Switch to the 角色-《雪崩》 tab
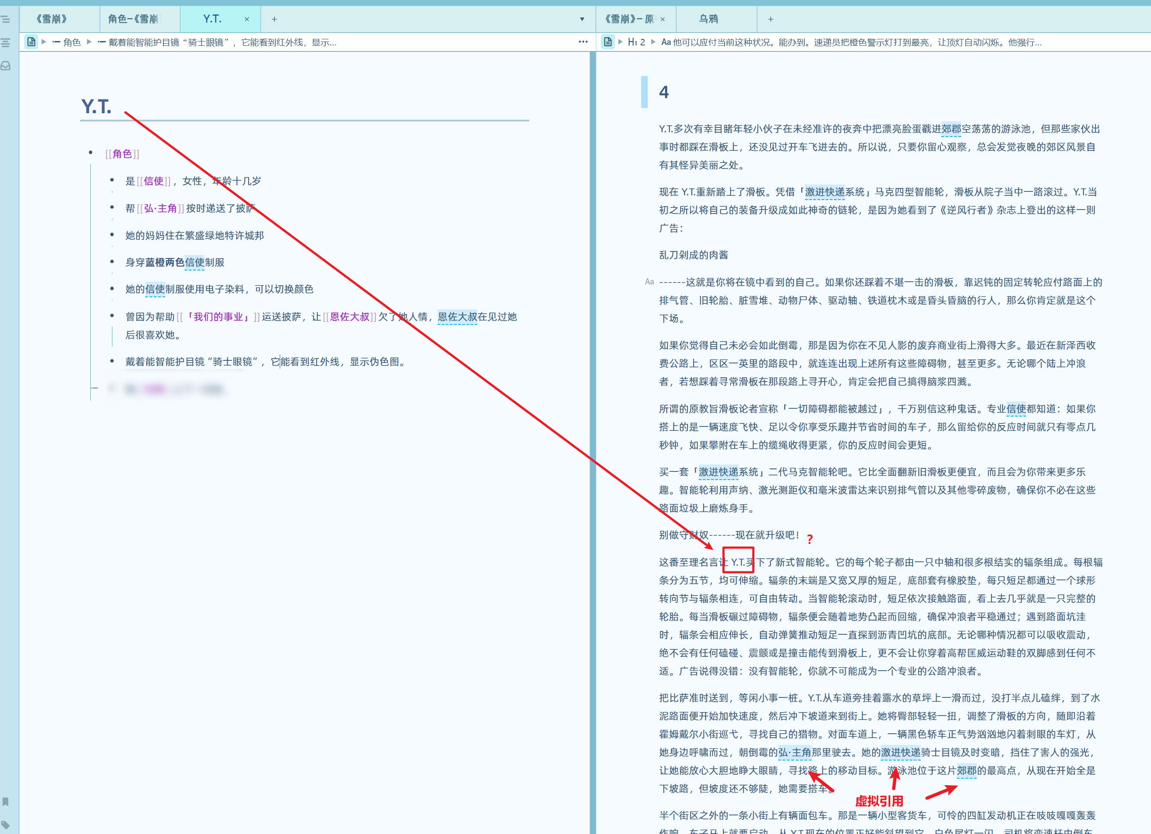1151x834 pixels. point(133,19)
